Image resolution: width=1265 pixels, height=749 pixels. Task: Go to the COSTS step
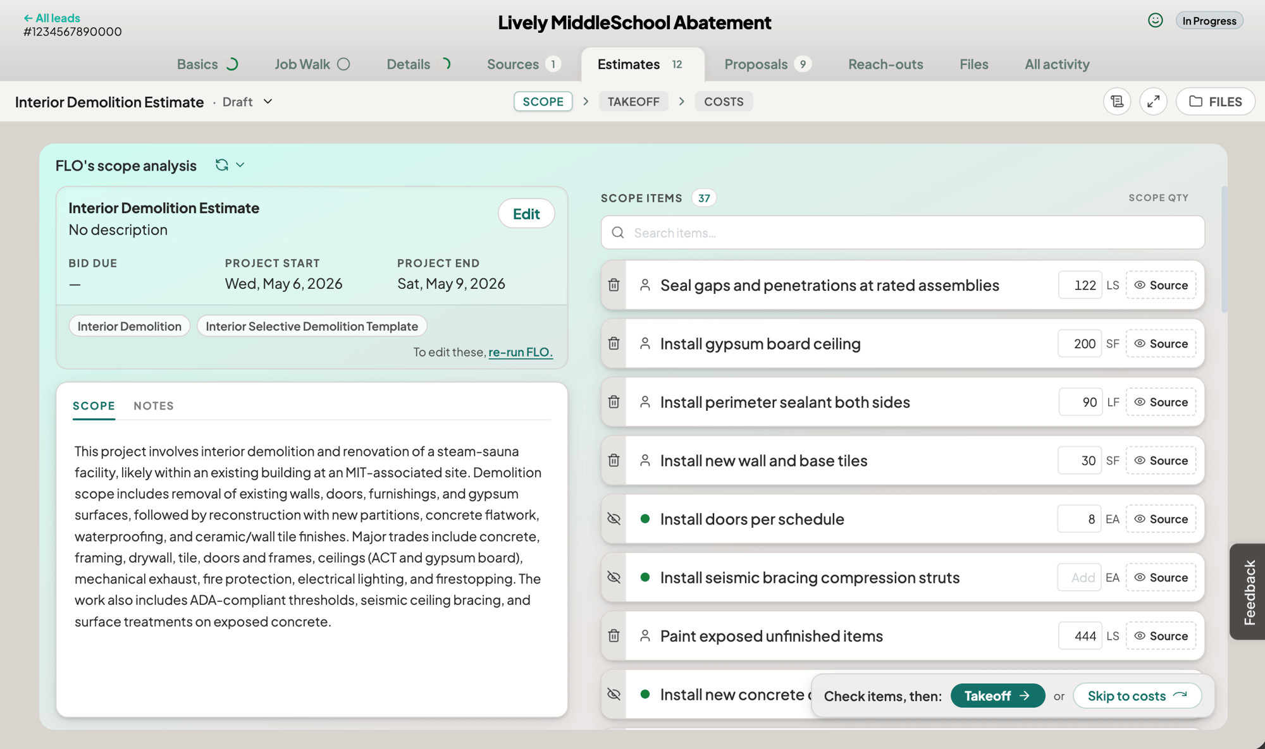tap(724, 102)
